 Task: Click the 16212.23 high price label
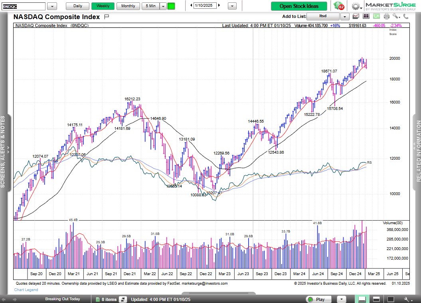132,99
